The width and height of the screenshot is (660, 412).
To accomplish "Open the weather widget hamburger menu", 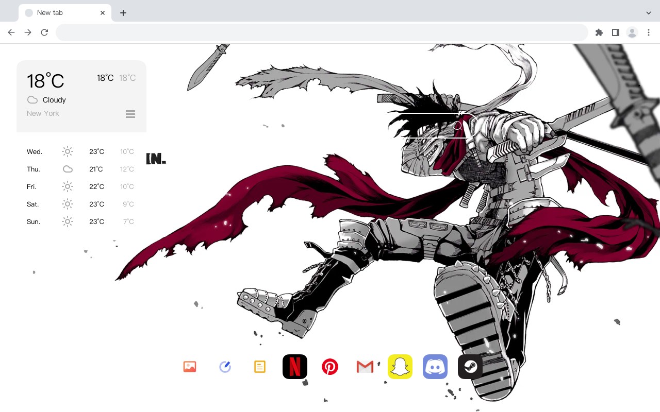I will [x=130, y=114].
